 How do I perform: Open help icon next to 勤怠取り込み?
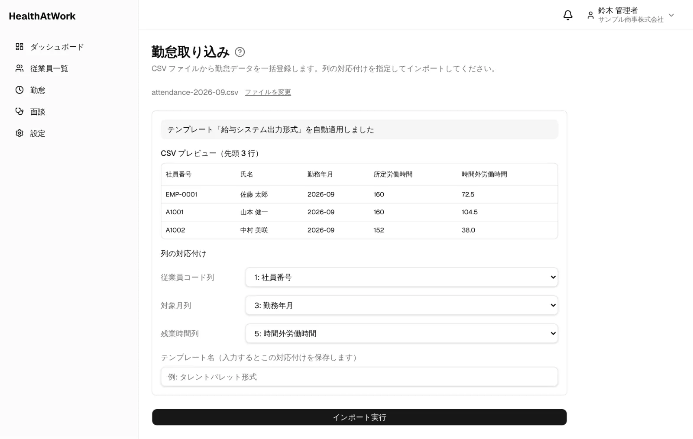pyautogui.click(x=240, y=52)
